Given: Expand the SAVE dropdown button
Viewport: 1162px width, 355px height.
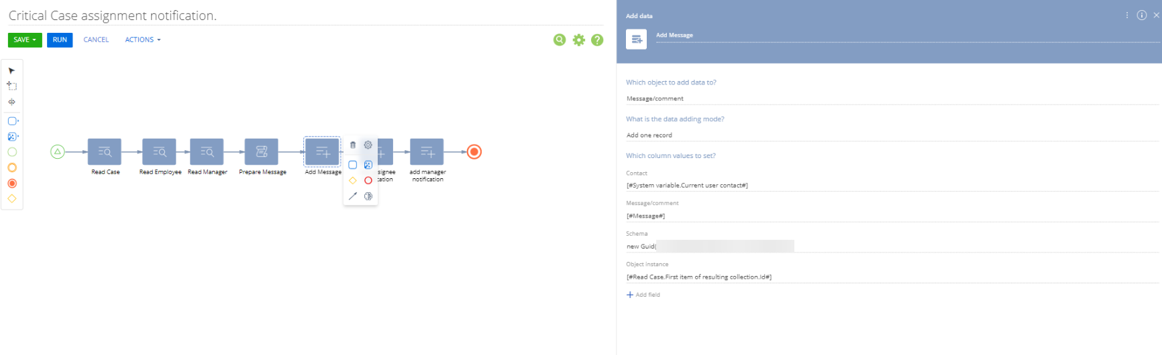Looking at the screenshot, I should pos(25,40).
